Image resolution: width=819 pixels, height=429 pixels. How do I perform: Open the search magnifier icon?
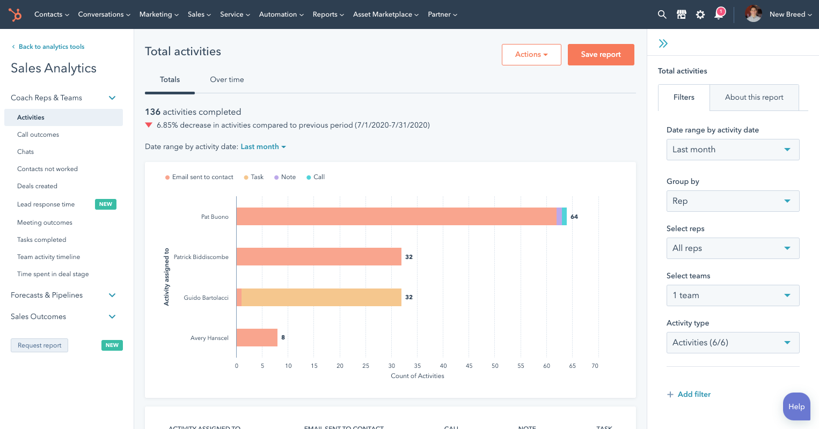[x=662, y=14]
